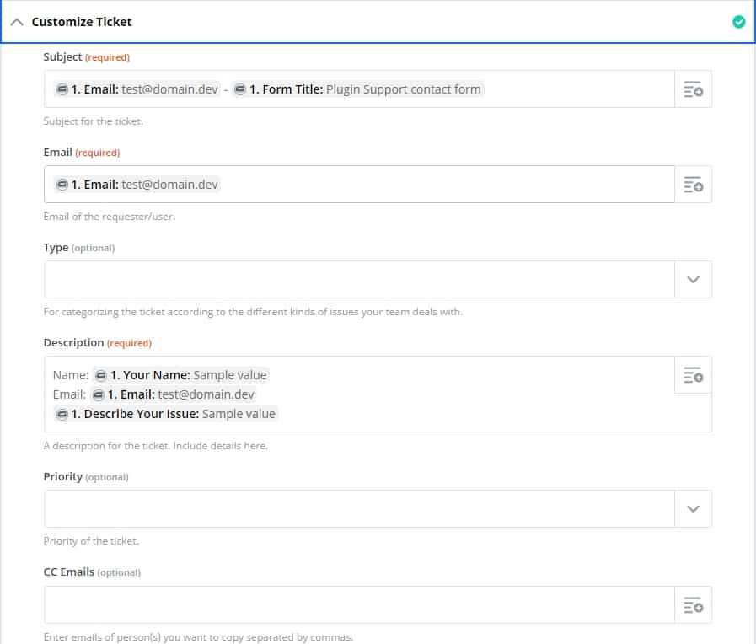Viewport: 756px width, 644px height.
Task: Click the Form Title tag in Subject
Action: click(357, 89)
